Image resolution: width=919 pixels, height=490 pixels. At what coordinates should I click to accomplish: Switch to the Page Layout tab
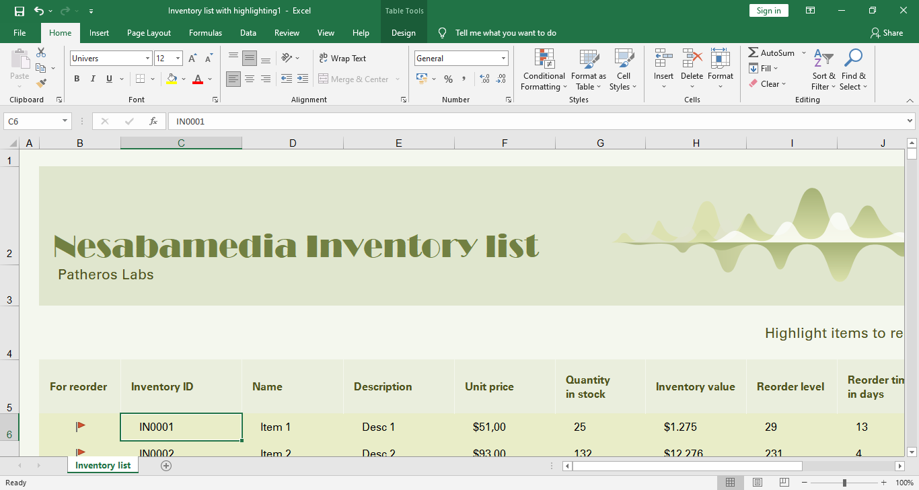click(149, 33)
